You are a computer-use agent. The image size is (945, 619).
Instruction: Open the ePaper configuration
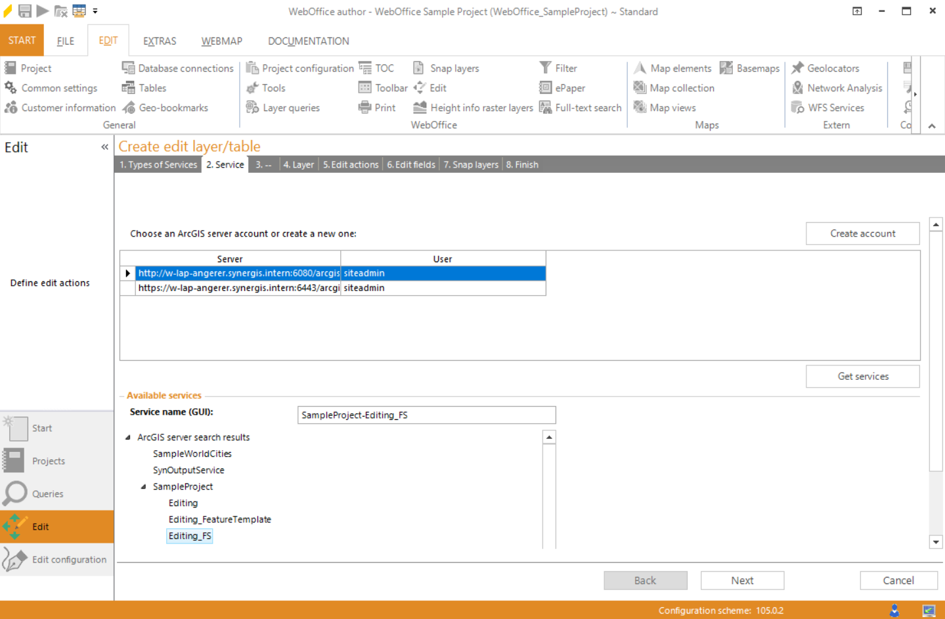pos(563,87)
